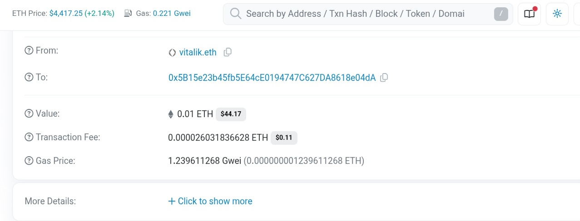The height and width of the screenshot is (221, 580).
Task: Click the Gas Price help icon
Action: pos(29,161)
